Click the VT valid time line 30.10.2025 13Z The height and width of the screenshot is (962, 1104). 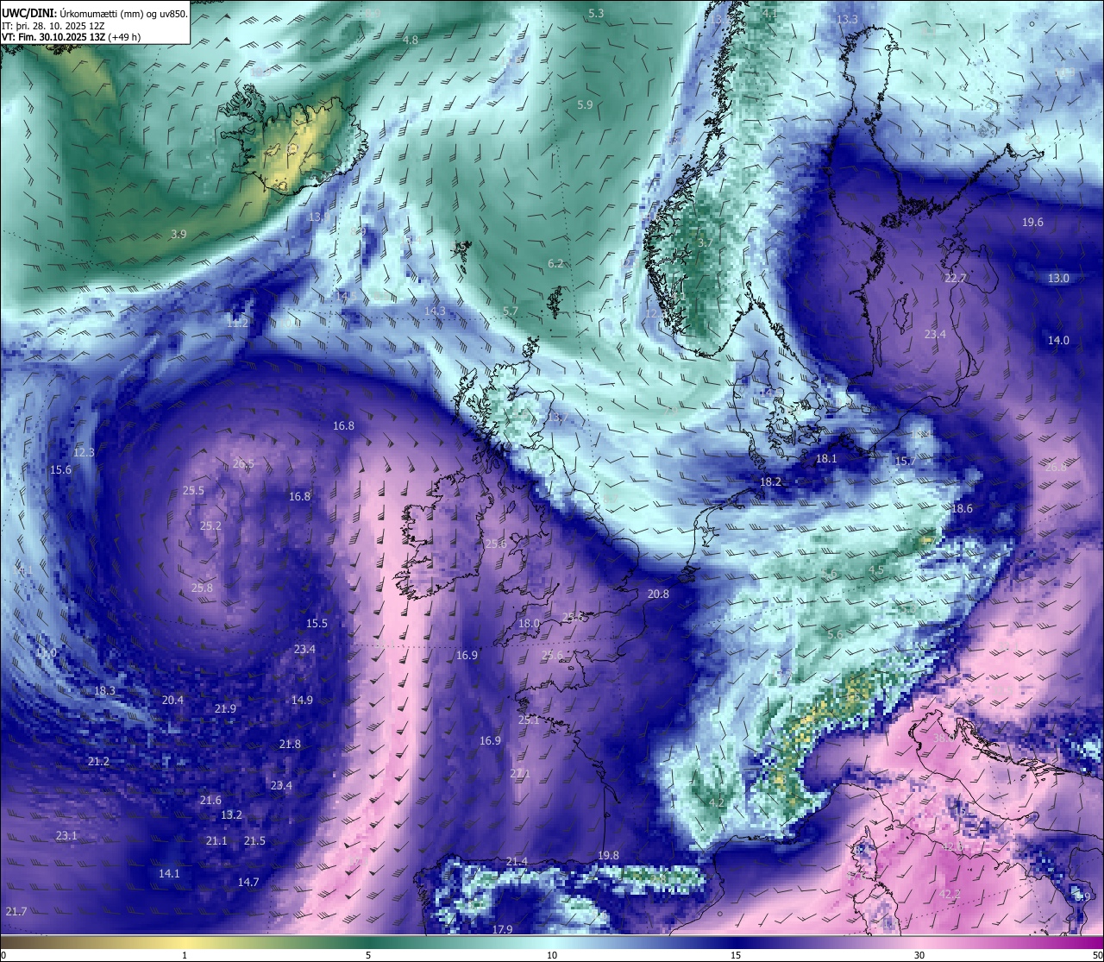[71, 37]
